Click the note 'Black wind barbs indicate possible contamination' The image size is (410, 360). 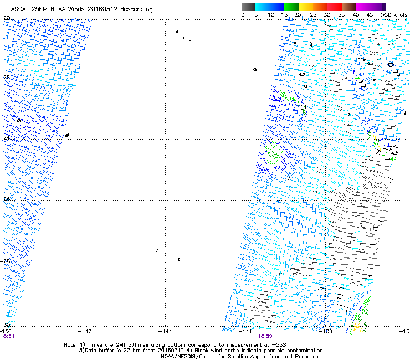[x=259, y=351]
